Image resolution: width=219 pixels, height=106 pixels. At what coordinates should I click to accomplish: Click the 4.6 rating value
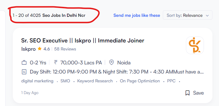coord(47,49)
